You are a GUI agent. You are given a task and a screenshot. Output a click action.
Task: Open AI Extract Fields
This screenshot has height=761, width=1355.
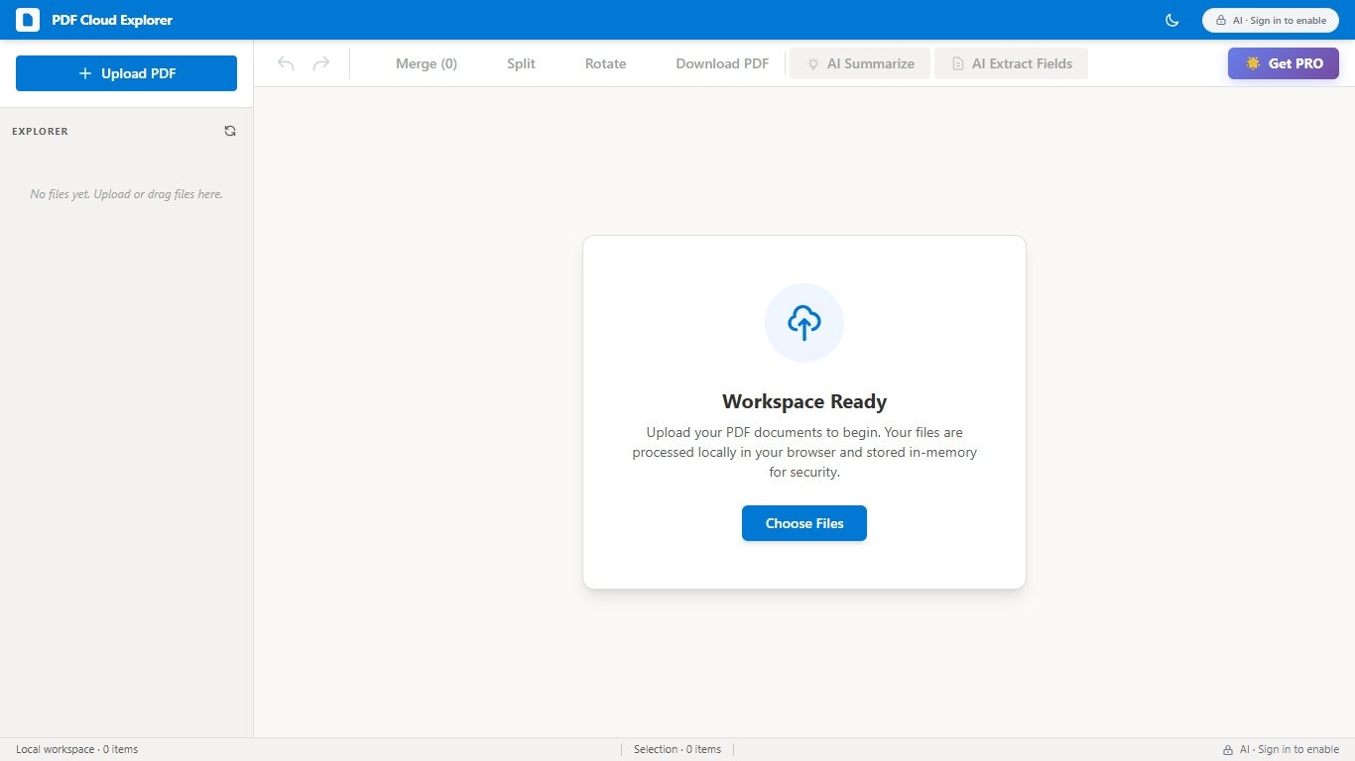[1011, 62]
